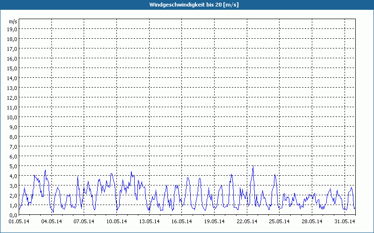This screenshot has width=374, height=233.
Task: Click the 1,0 y-axis label
Action: [x=13, y=206]
